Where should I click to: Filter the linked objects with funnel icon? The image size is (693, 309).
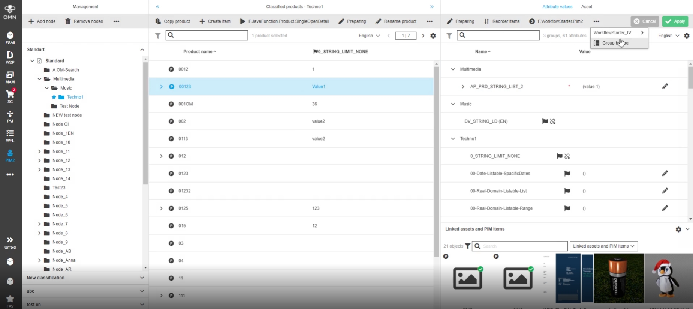(468, 246)
